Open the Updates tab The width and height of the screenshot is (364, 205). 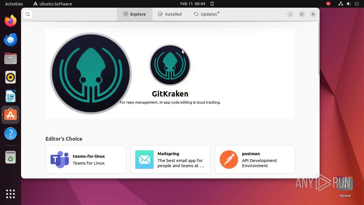point(206,14)
